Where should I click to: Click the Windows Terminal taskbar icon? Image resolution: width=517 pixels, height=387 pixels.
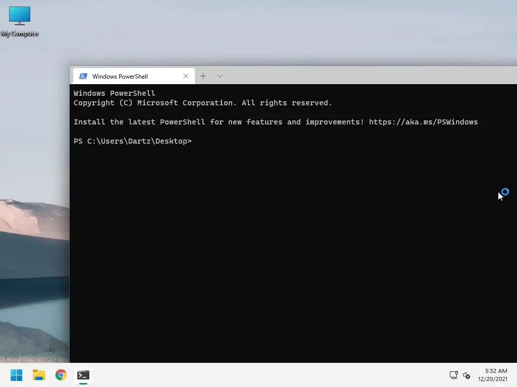[83, 375]
